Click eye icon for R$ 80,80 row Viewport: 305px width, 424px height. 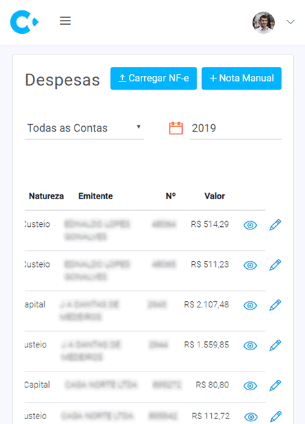250,385
